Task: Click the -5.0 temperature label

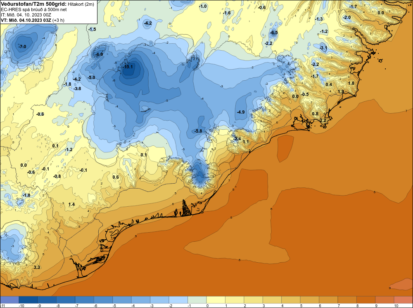Action: (91, 78)
